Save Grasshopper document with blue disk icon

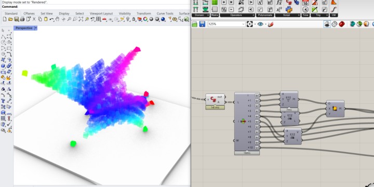pyautogui.click(x=202, y=24)
